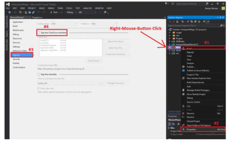This screenshot has height=141, width=231.
Task: Open the ANALYZE menu
Action: point(87,8)
